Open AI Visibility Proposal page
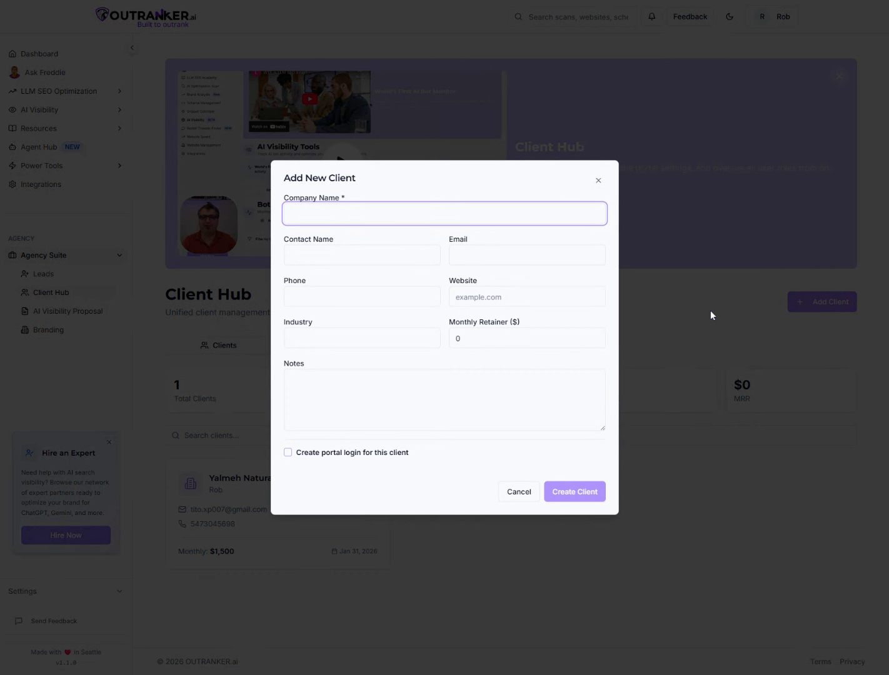The width and height of the screenshot is (889, 675). (x=68, y=311)
